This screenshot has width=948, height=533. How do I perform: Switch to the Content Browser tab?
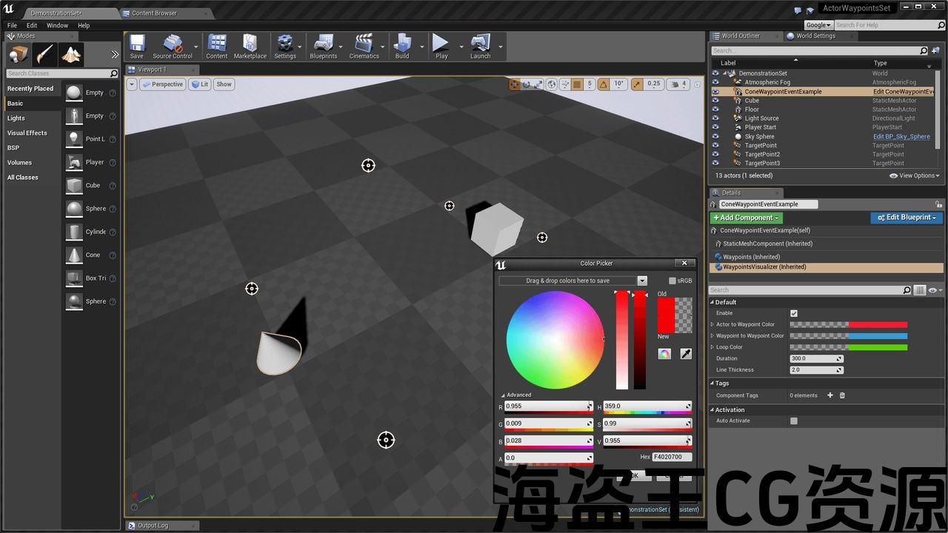pyautogui.click(x=154, y=13)
